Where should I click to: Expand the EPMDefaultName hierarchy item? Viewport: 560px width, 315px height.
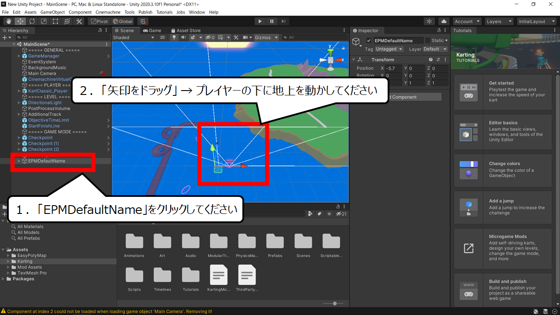pos(19,161)
